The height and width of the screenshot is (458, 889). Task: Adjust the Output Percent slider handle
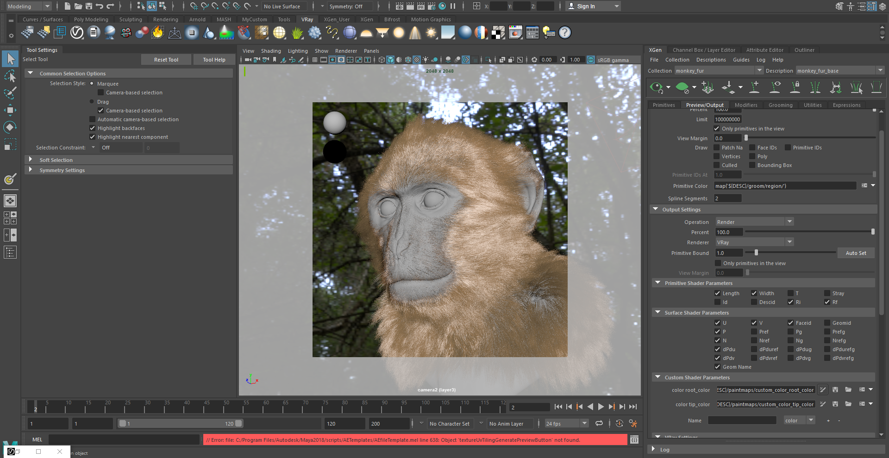click(x=873, y=232)
